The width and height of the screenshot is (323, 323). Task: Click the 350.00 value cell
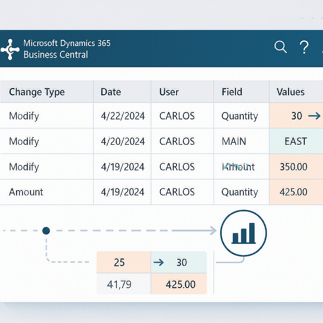pyautogui.click(x=296, y=167)
